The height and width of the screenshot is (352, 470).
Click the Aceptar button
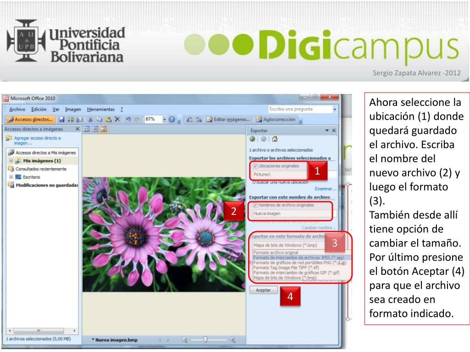pos(263,290)
